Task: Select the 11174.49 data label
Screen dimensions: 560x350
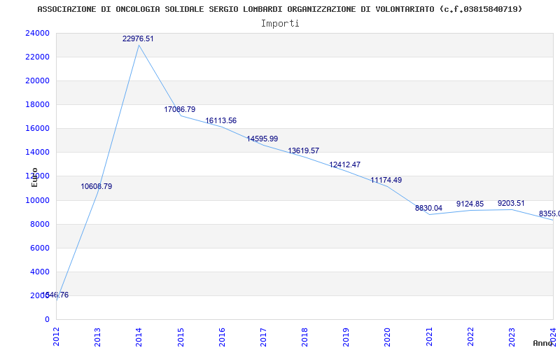Action: [386, 180]
